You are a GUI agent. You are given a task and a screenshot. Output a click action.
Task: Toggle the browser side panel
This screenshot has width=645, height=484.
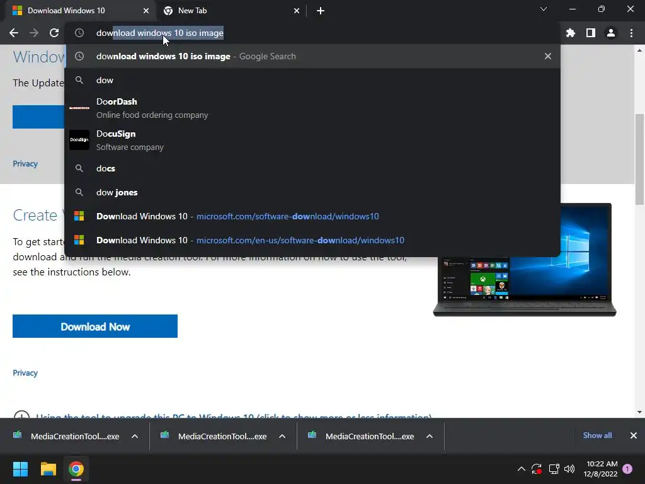point(591,33)
